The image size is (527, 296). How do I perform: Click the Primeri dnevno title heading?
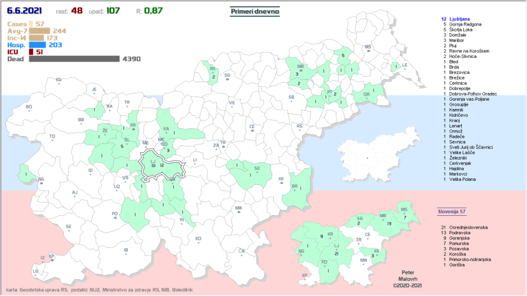click(x=254, y=11)
